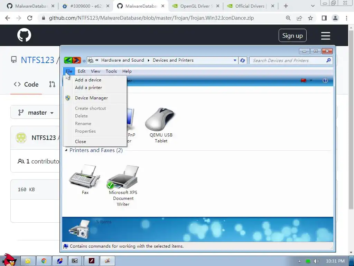Open Device Manager from File menu
The height and width of the screenshot is (266, 354).
[x=95, y=98]
